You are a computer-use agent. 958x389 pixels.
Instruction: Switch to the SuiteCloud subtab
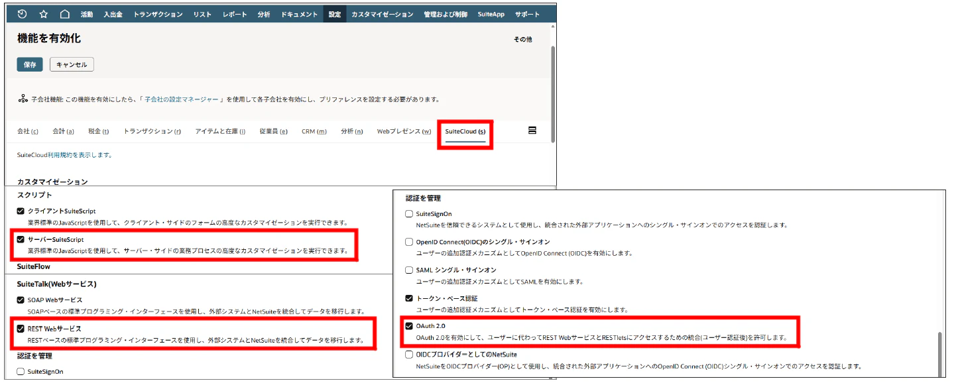click(464, 131)
